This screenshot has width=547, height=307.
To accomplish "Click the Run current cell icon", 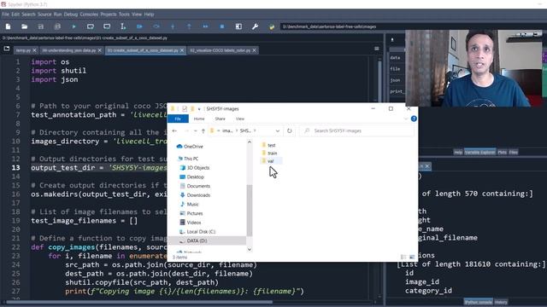I will pyautogui.click(x=91, y=26).
